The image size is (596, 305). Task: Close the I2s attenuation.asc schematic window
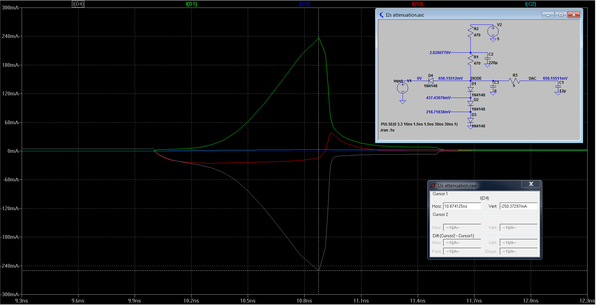(574, 15)
